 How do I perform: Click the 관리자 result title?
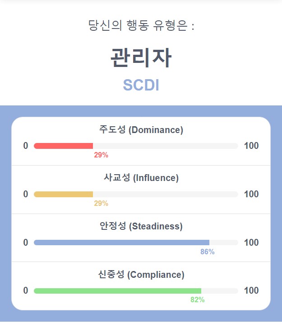coord(141,57)
